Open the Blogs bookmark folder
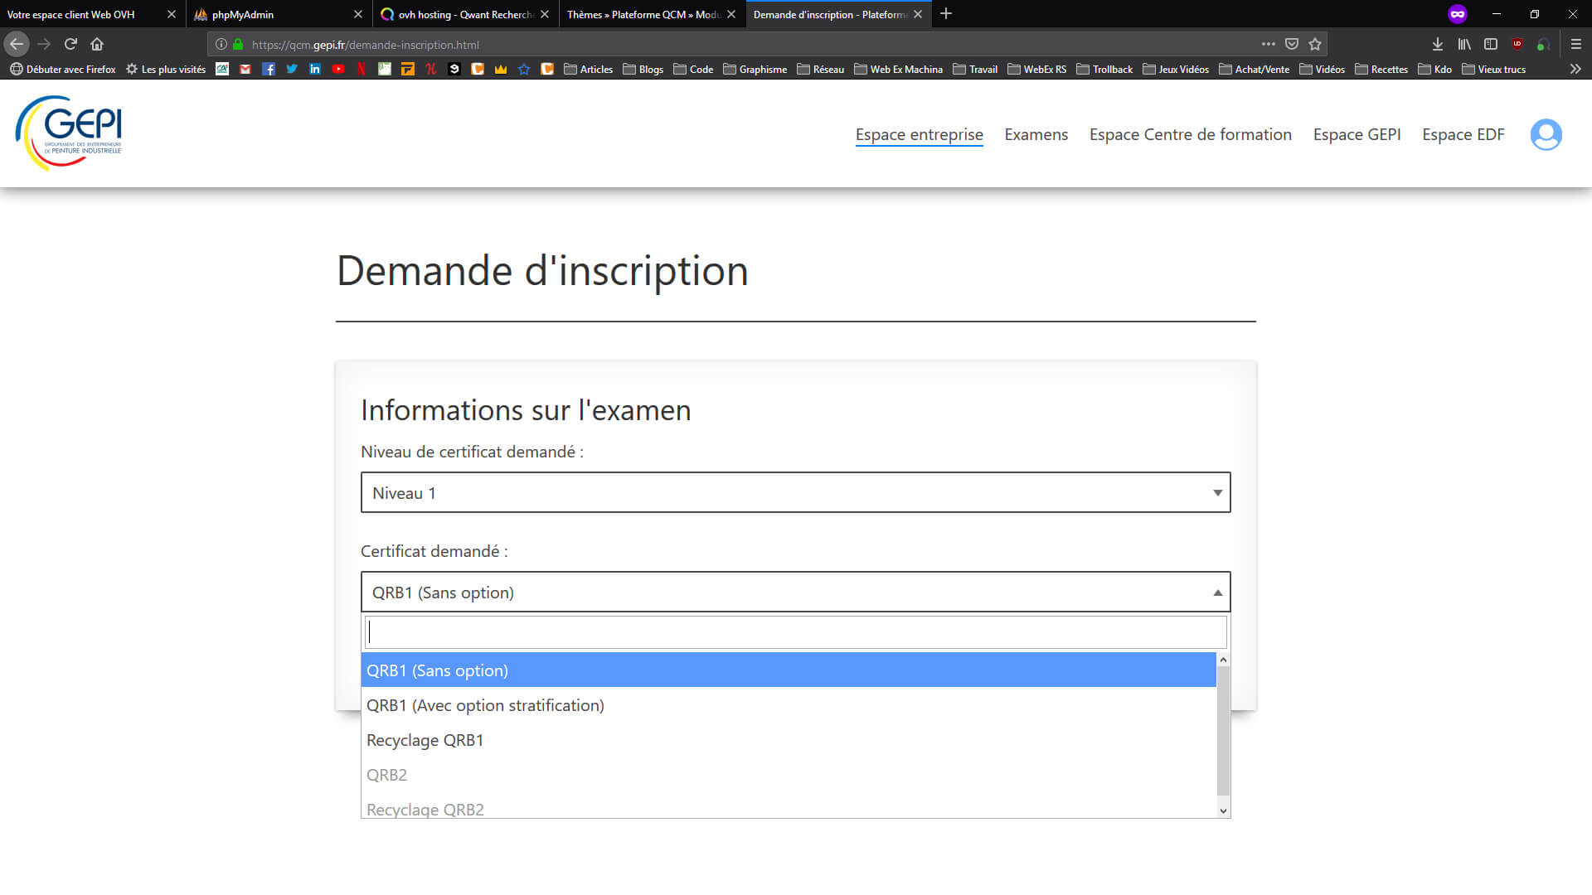1592x895 pixels. click(643, 70)
